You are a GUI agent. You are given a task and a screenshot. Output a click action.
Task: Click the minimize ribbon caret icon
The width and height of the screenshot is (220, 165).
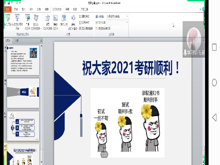point(200,9)
